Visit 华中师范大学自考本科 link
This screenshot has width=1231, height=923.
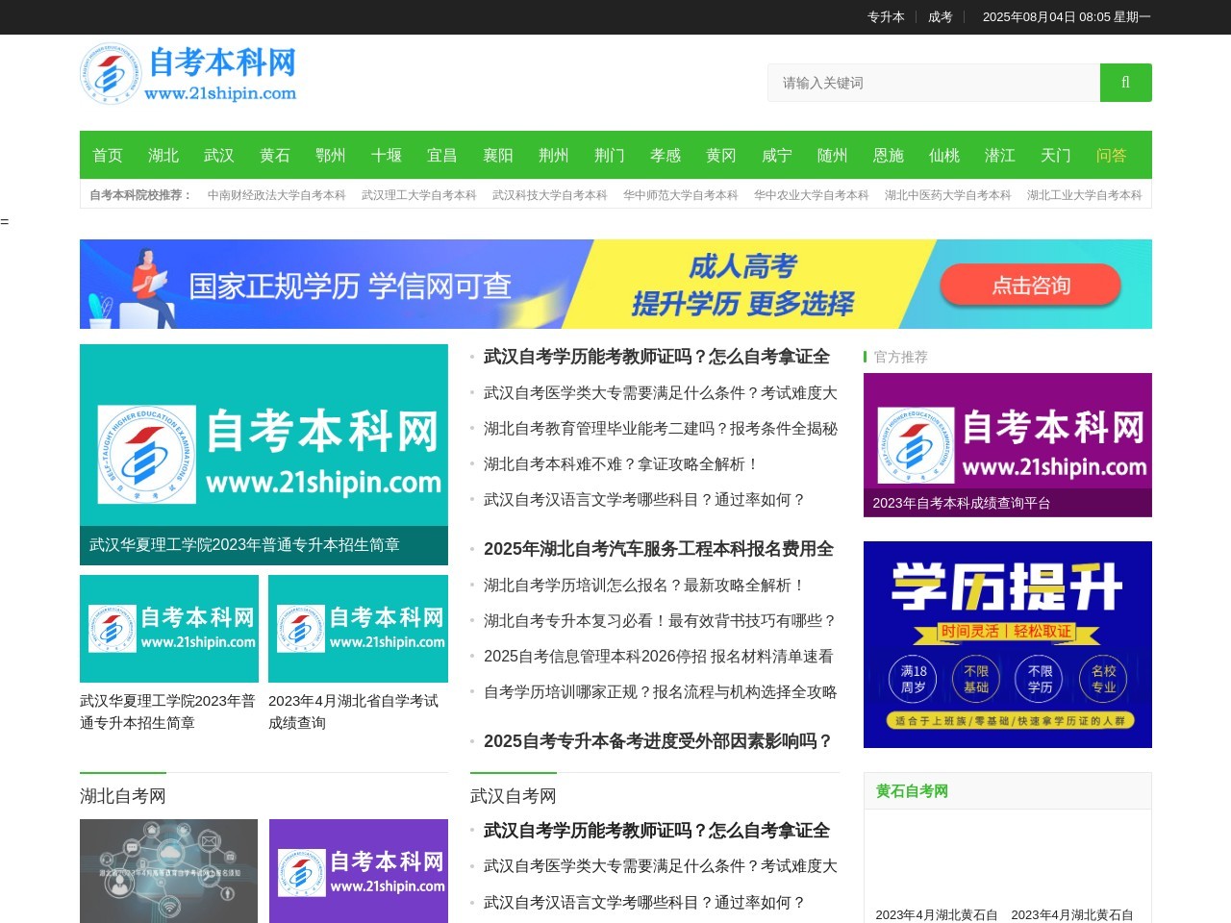[681, 195]
